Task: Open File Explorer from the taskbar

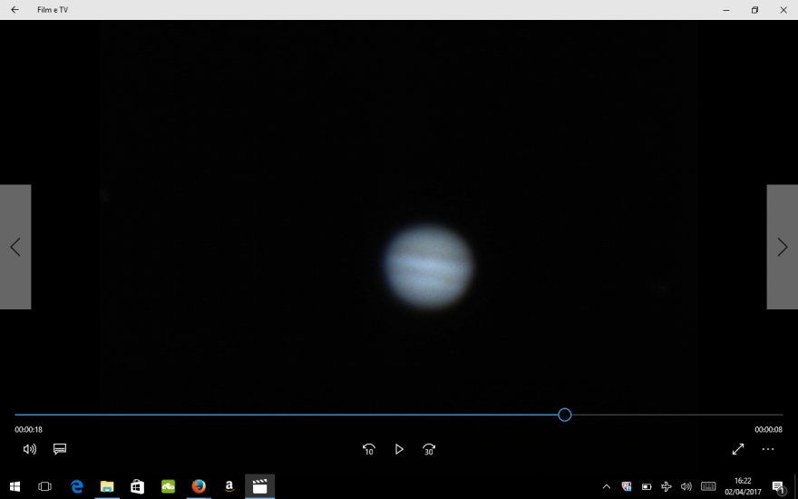Action: point(107,486)
